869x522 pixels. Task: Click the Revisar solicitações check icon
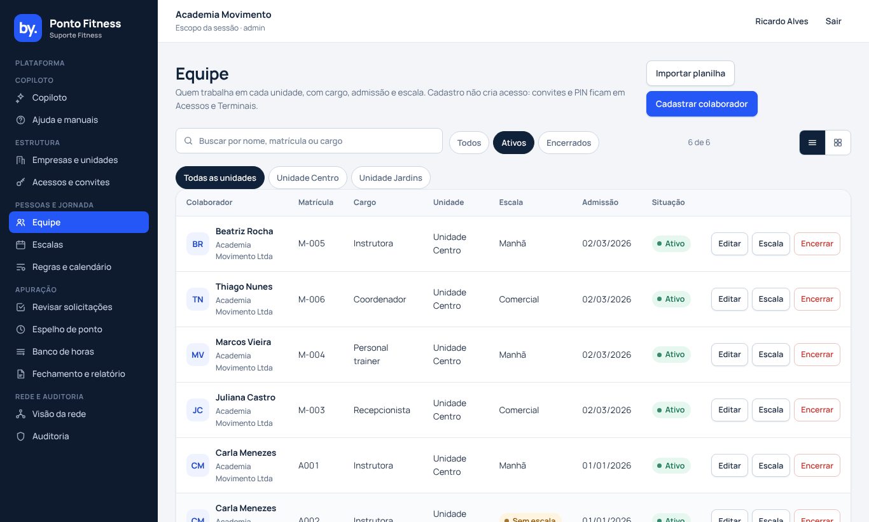(20, 307)
